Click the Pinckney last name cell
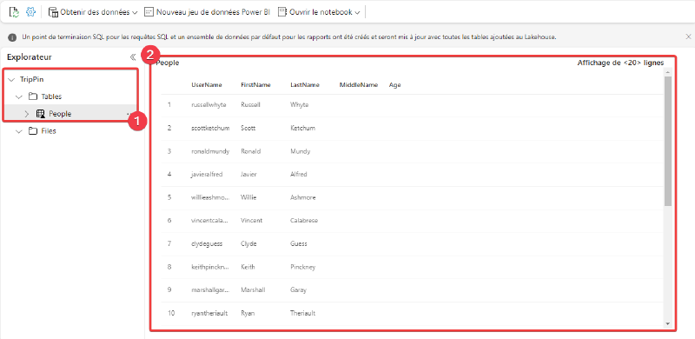The height and width of the screenshot is (339, 695). click(x=302, y=267)
